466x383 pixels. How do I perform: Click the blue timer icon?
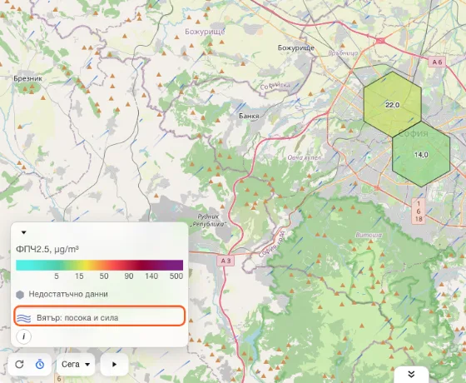[40, 365]
